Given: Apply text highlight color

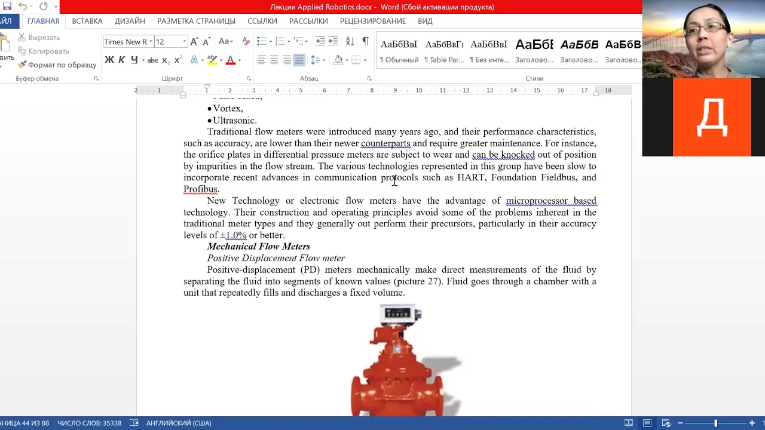Looking at the screenshot, I should click(x=212, y=60).
